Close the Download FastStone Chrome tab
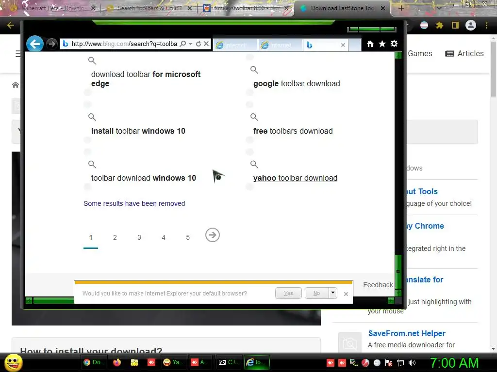 pyautogui.click(x=383, y=8)
